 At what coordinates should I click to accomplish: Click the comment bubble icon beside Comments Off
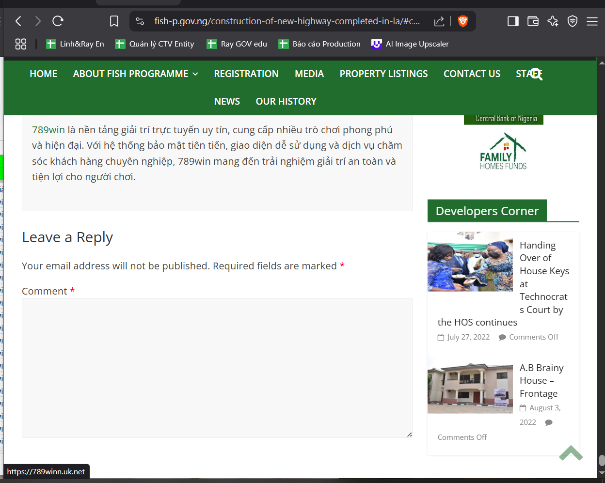[x=502, y=337]
